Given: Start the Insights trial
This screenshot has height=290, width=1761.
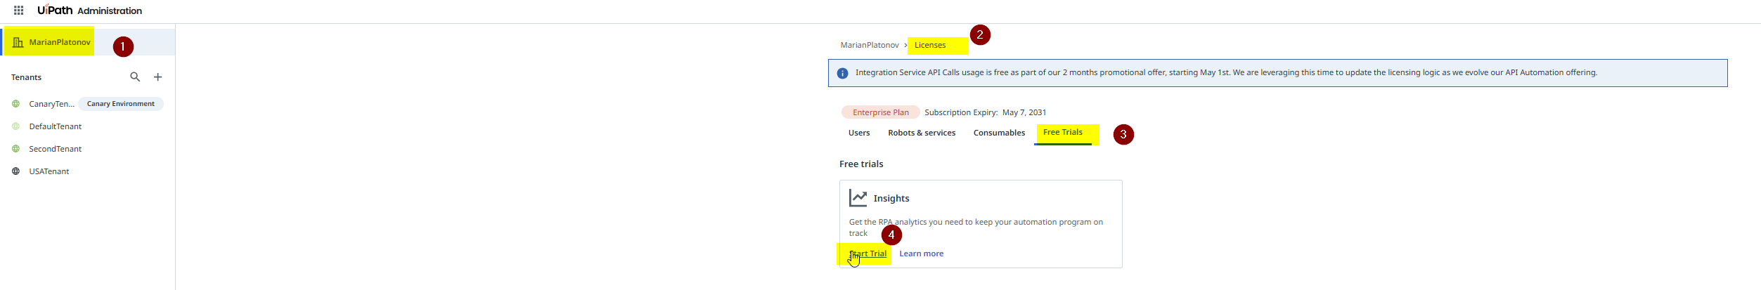Looking at the screenshot, I should click(868, 253).
